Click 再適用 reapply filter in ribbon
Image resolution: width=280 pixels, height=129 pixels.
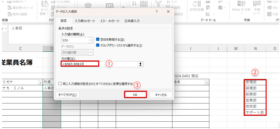(x=173, y=8)
